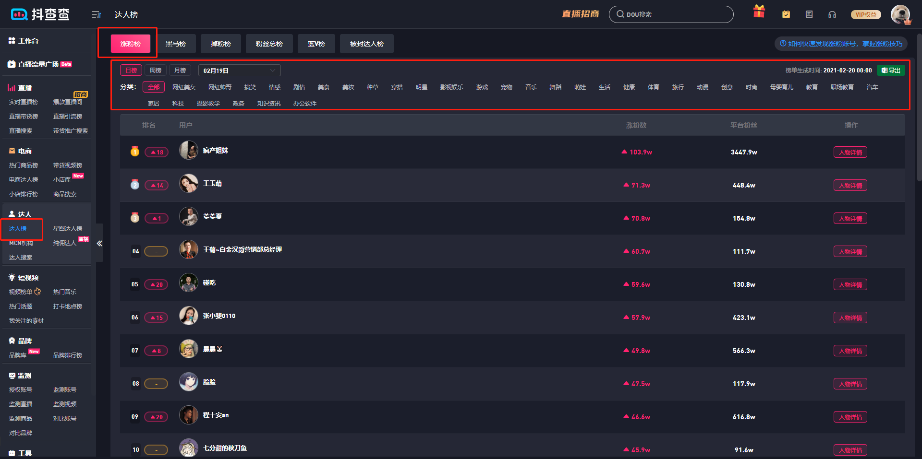
Task: Expand the 直播 sidebar section
Action: (x=25, y=88)
